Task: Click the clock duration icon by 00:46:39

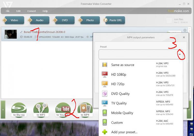Action: 21,37
